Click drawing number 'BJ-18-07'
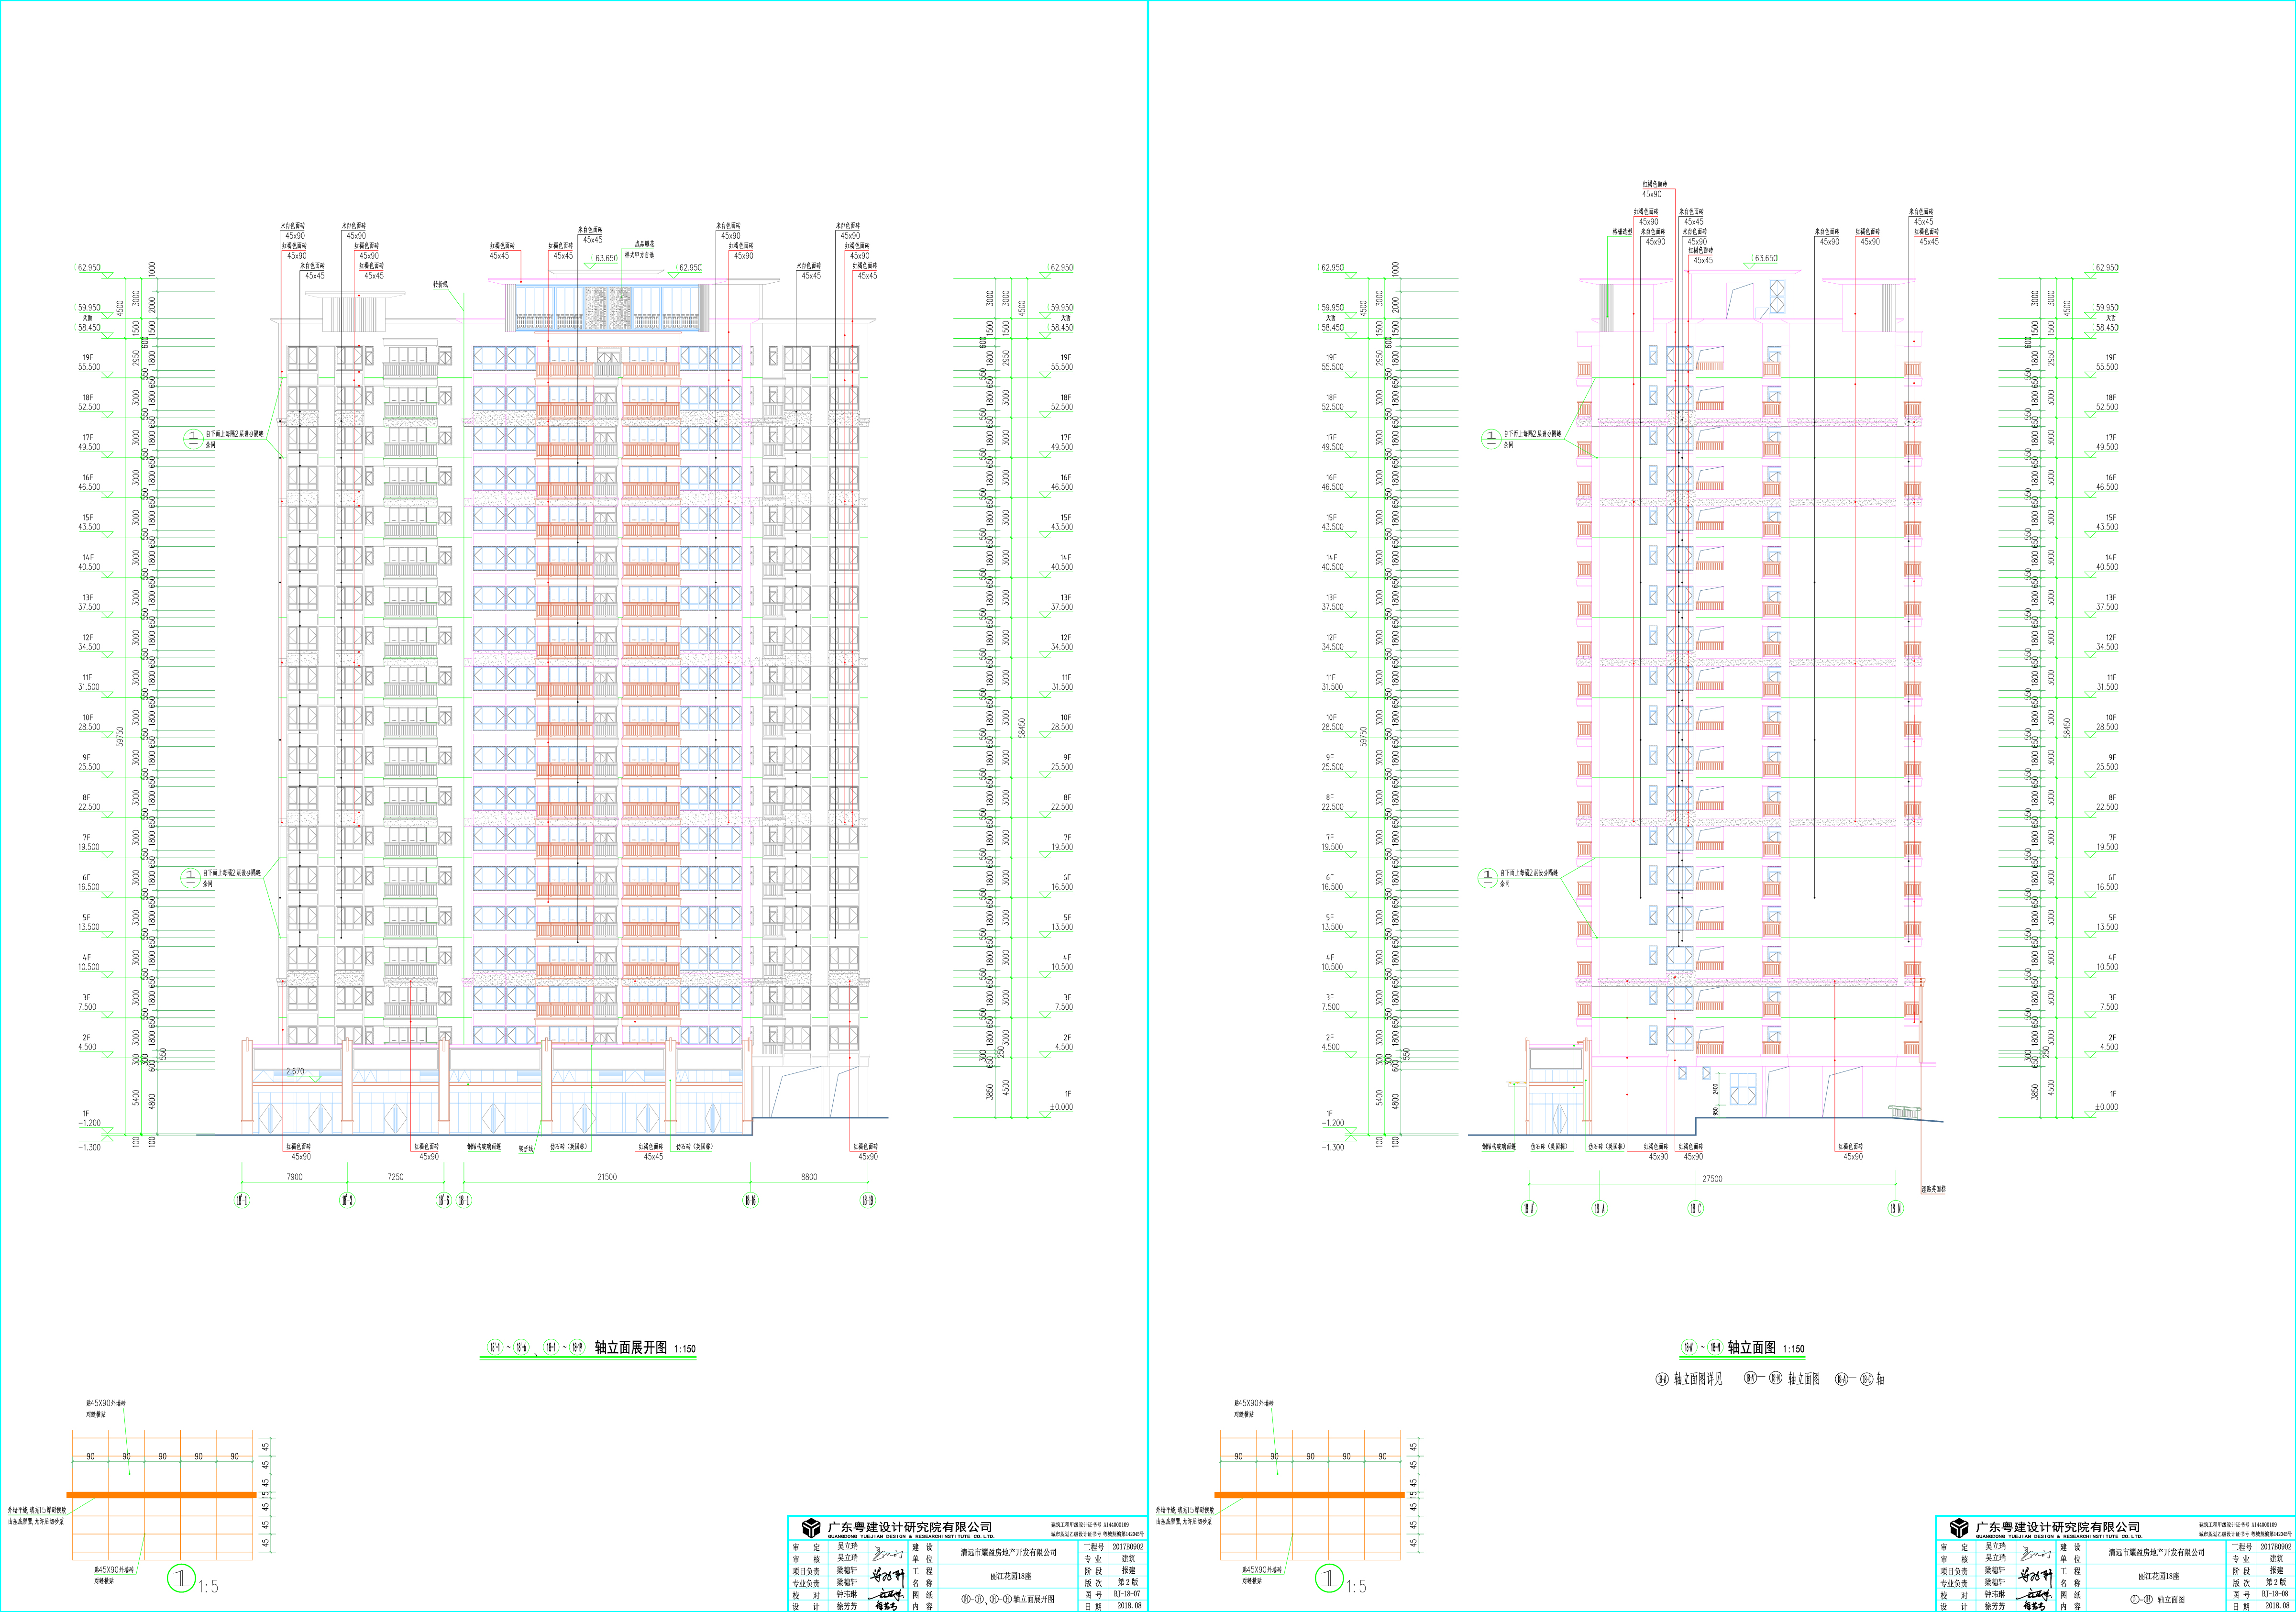 [1127, 1594]
